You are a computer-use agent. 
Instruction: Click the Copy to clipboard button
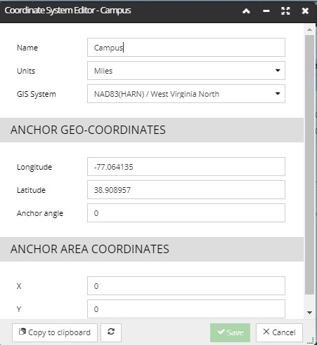point(55,332)
